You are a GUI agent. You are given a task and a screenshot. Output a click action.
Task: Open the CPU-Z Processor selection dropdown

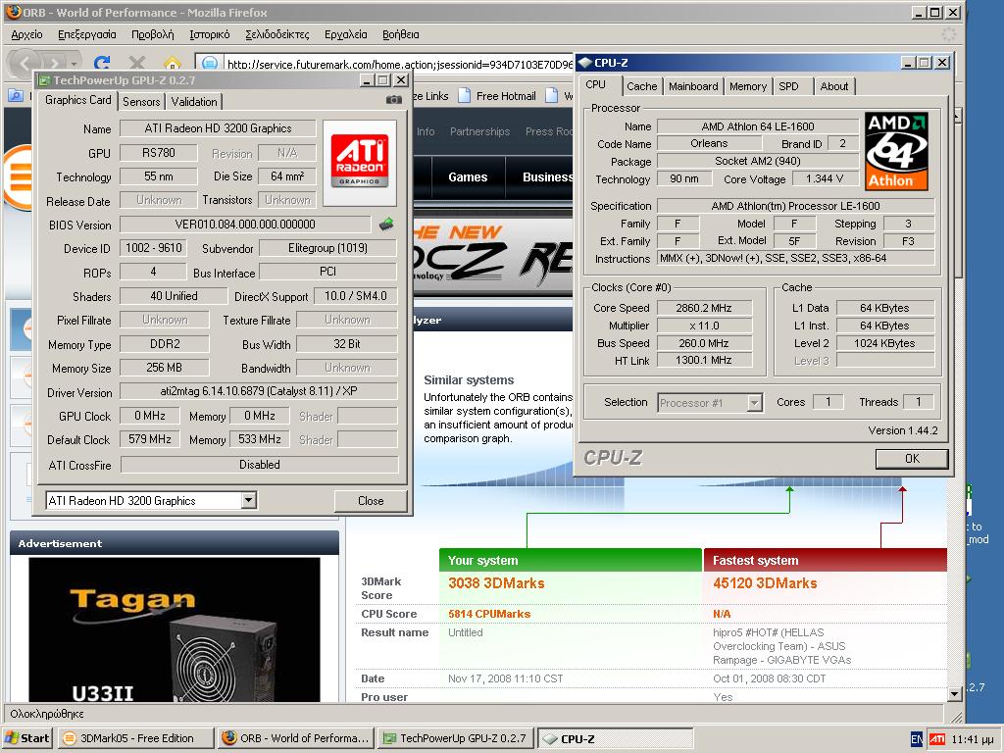pos(755,403)
